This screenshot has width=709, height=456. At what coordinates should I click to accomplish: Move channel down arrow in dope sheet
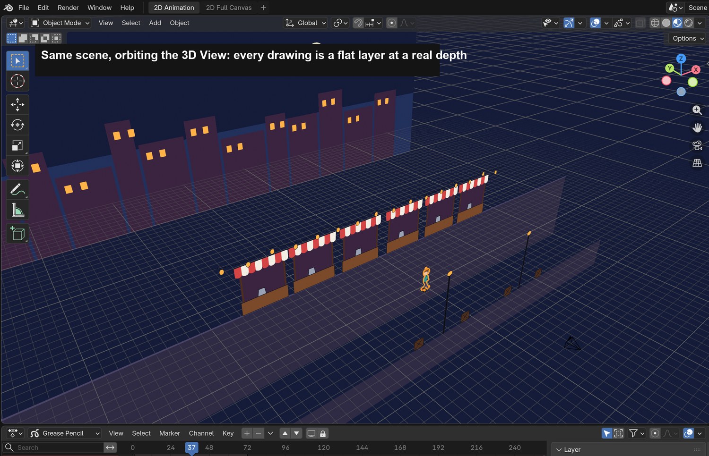pyautogui.click(x=296, y=433)
